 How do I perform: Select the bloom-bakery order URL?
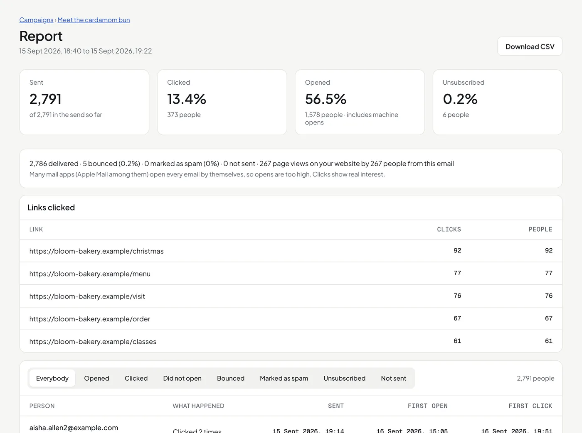(90, 319)
